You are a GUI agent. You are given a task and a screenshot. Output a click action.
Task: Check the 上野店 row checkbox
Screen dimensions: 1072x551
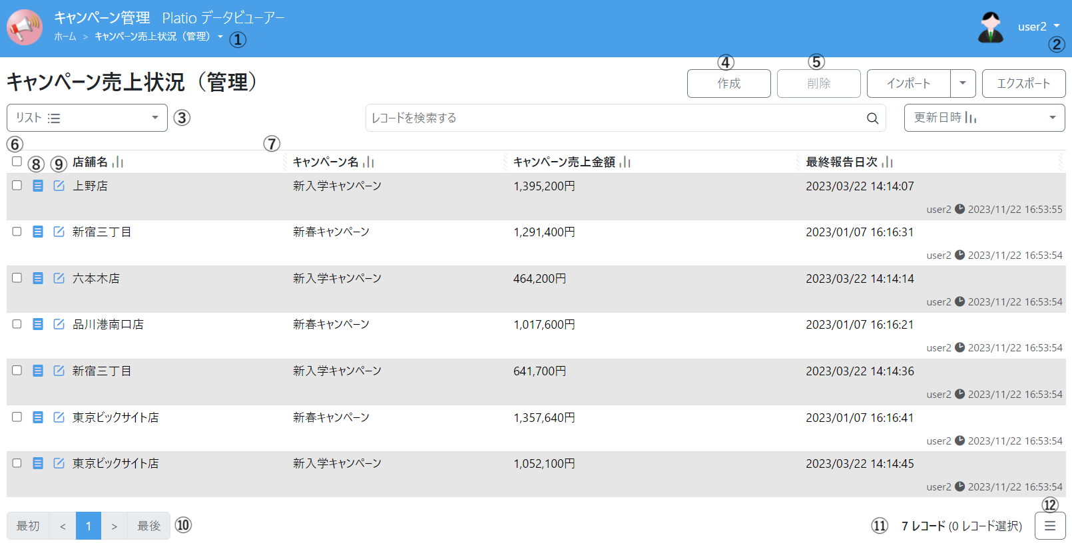tap(17, 186)
